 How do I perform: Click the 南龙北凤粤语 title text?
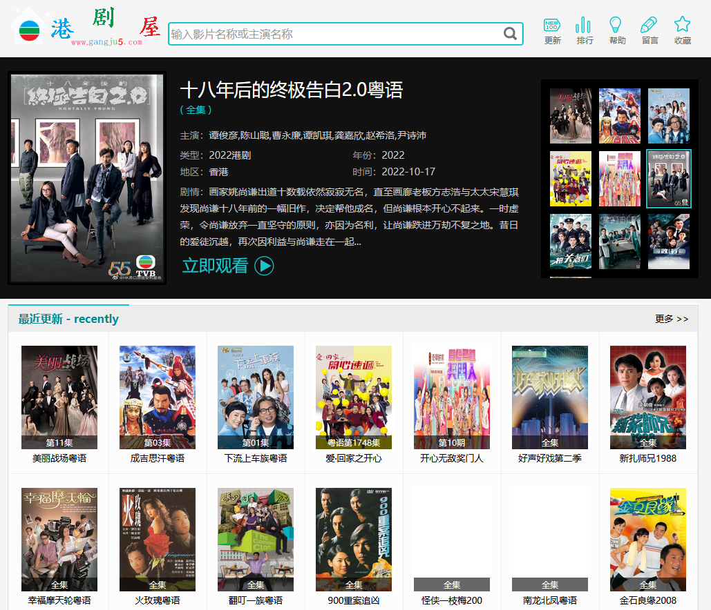coord(550,600)
